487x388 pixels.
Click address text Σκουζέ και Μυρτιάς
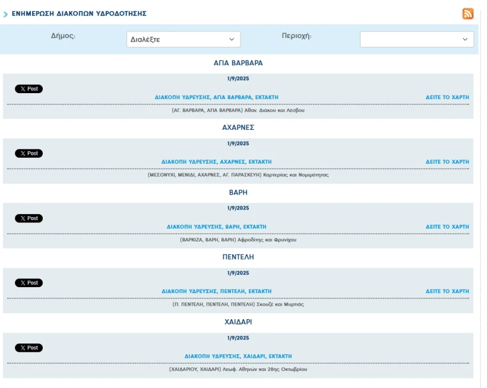click(280, 304)
